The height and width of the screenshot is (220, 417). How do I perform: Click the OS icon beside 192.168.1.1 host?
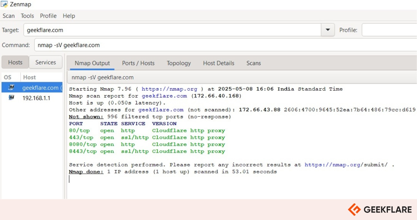pos(11,97)
